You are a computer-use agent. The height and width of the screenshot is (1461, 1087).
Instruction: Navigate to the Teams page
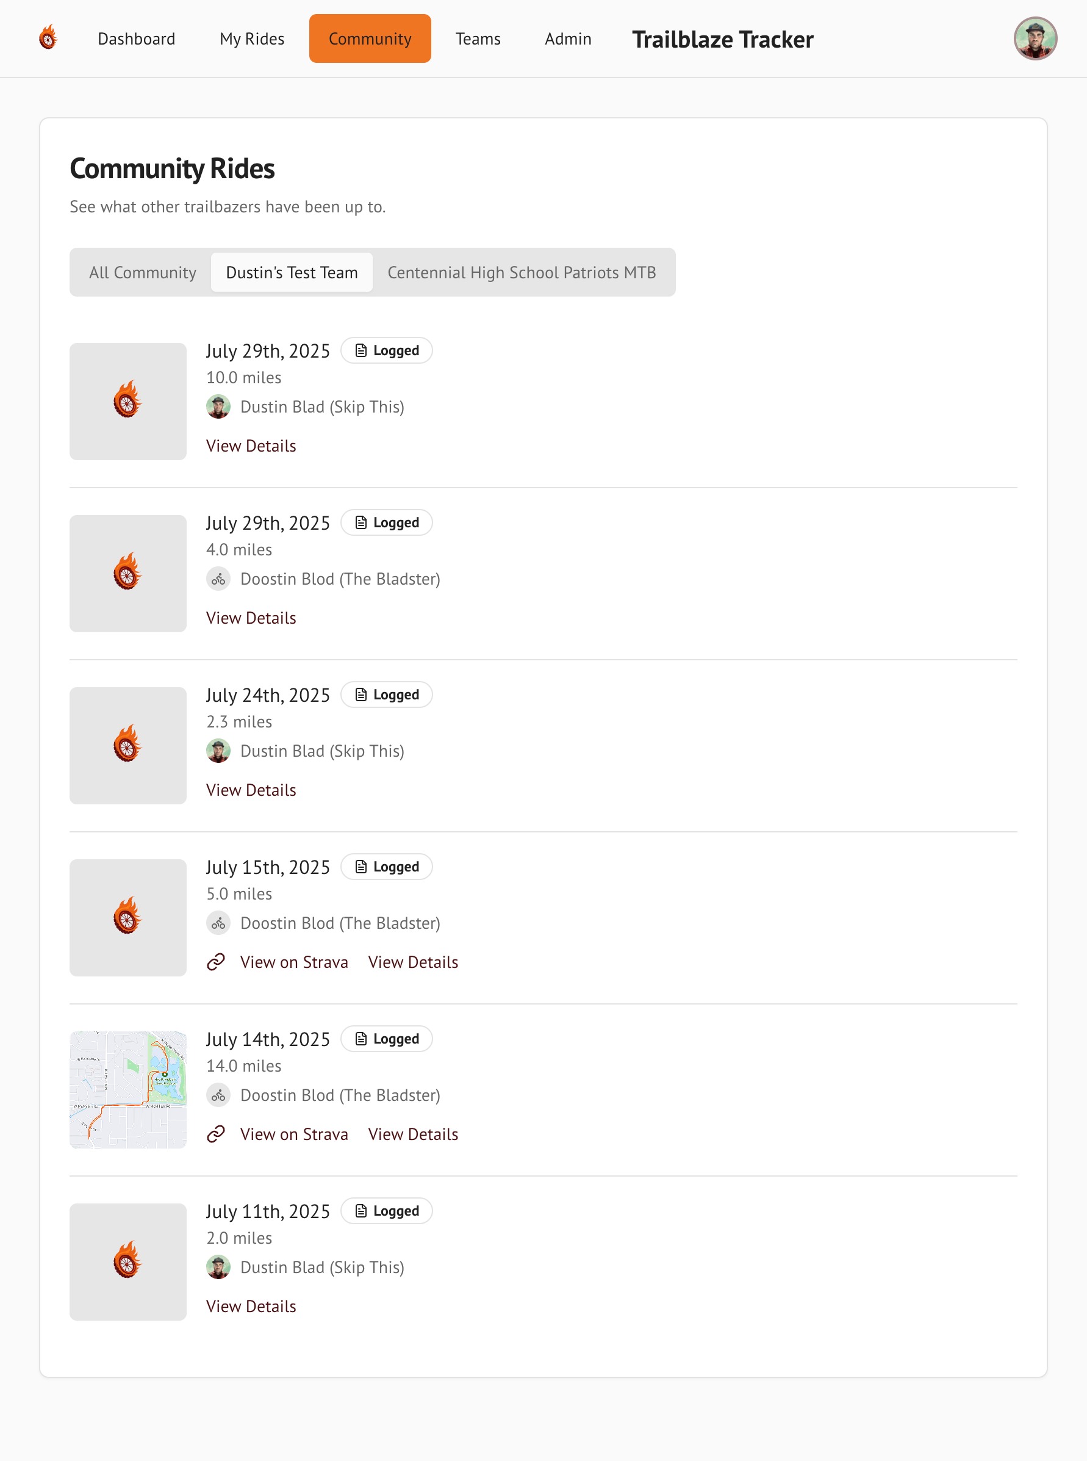(478, 39)
